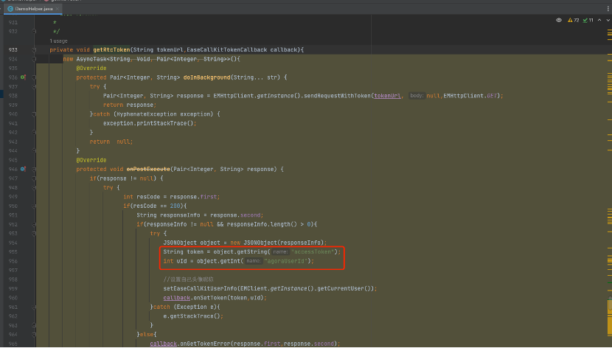Click the Chinese comment on line 958
Image resolution: width=612 pixels, height=348 pixels.
[189, 279]
